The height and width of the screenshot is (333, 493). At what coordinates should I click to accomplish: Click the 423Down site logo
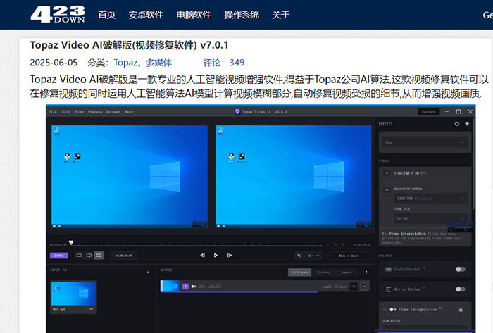point(58,14)
